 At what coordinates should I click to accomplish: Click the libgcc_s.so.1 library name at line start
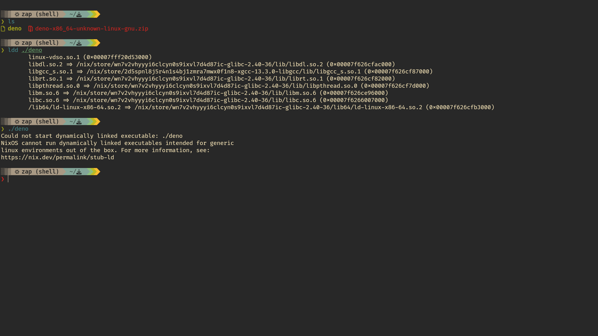50,71
